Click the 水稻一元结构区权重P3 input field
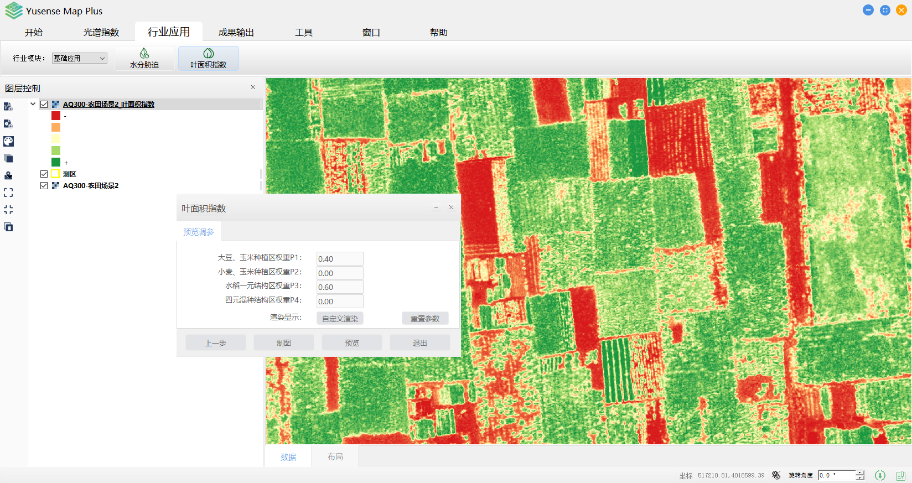This screenshot has width=912, height=483. (x=339, y=287)
